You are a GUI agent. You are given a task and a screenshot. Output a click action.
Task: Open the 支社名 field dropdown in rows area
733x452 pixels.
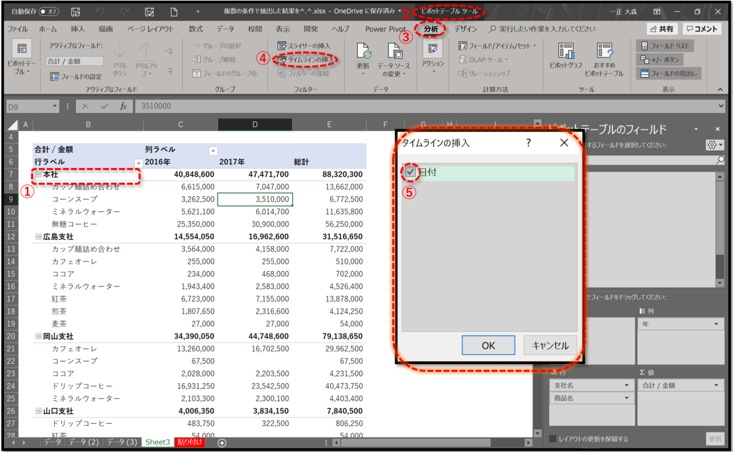point(627,385)
